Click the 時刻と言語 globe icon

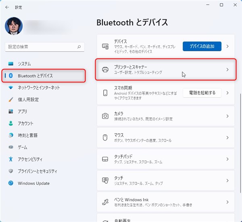pos(10,135)
